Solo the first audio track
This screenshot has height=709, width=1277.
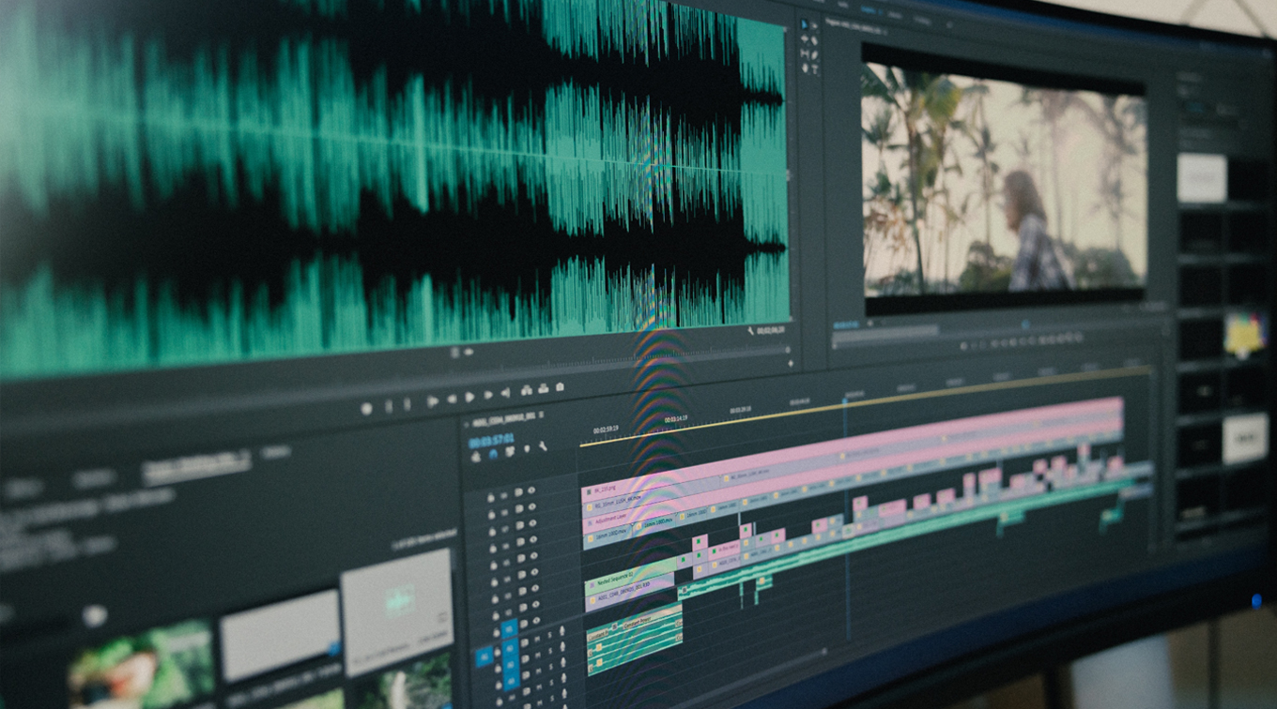point(549,635)
